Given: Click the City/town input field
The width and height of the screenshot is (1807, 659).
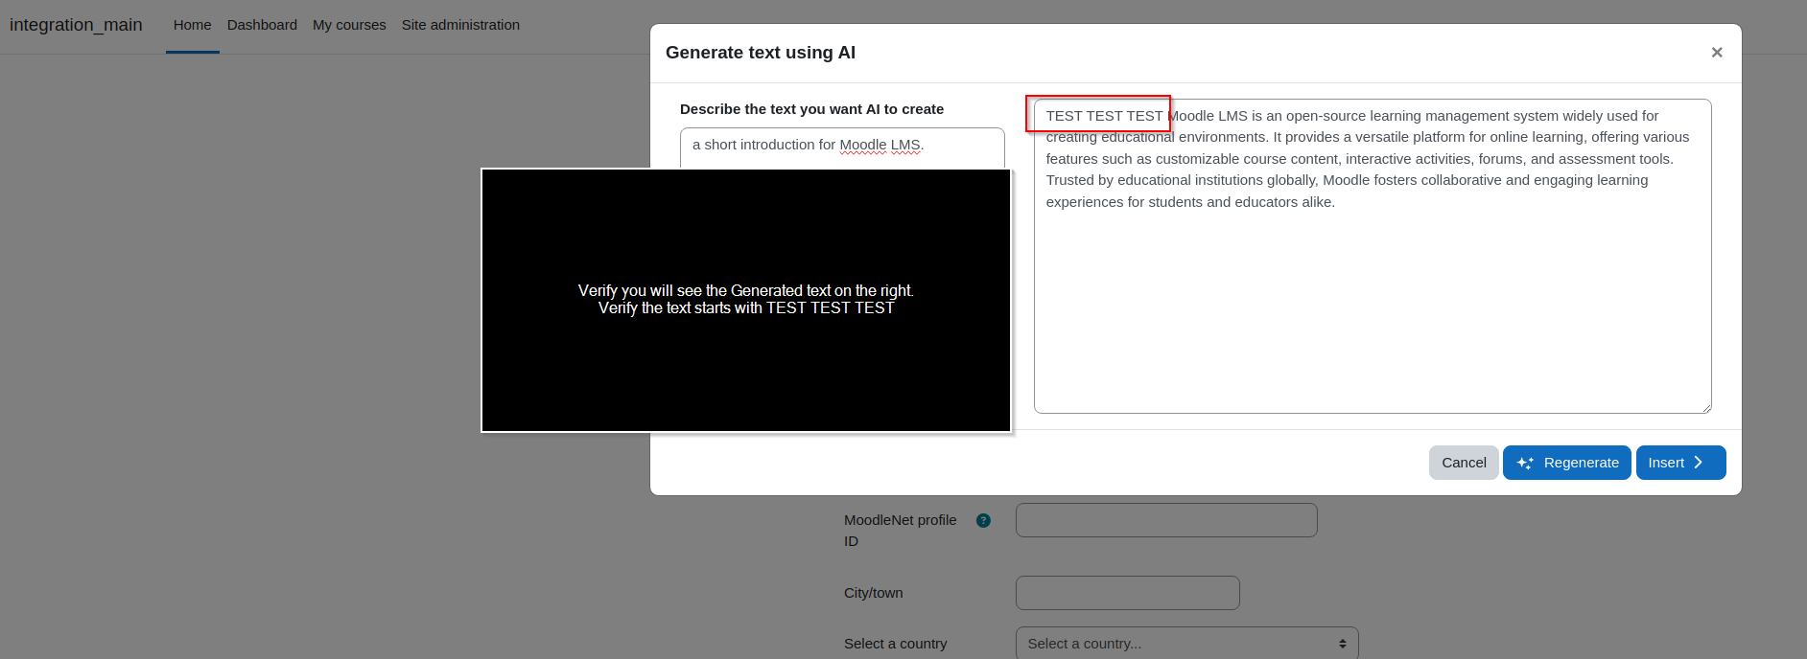Looking at the screenshot, I should [1127, 593].
